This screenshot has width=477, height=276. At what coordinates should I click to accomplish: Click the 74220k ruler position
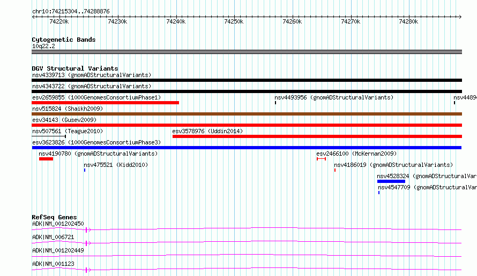59,21
